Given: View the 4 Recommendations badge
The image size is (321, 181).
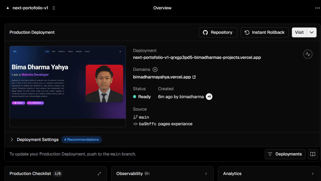Looking at the screenshot, I should (82, 140).
